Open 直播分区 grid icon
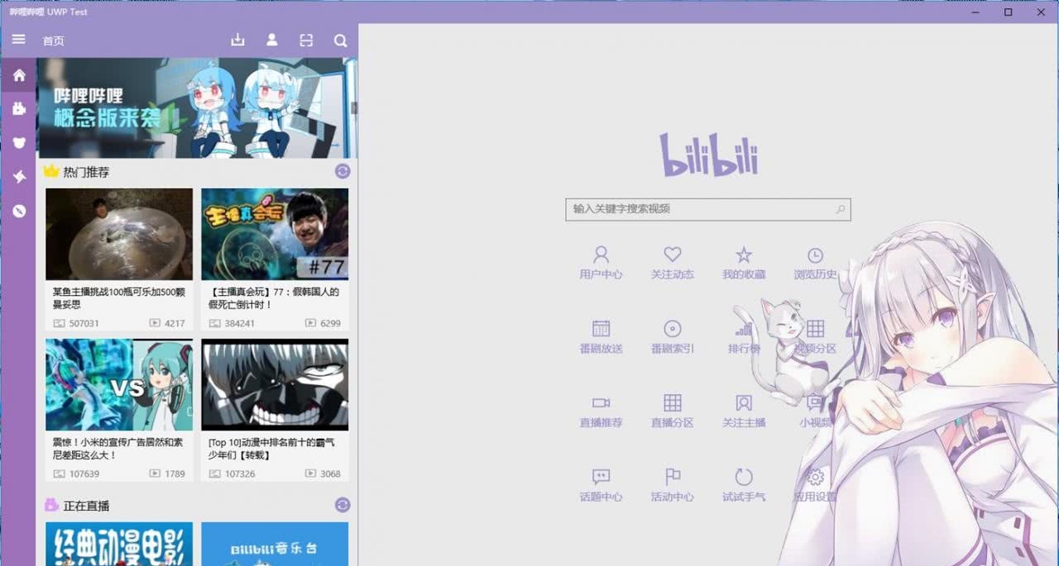Viewport: 1059px width, 566px height. (672, 411)
